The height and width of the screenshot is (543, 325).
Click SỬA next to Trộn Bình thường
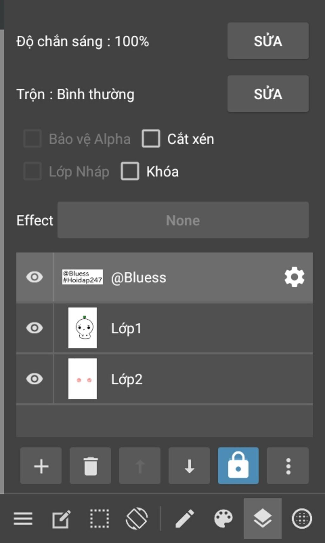point(268,94)
